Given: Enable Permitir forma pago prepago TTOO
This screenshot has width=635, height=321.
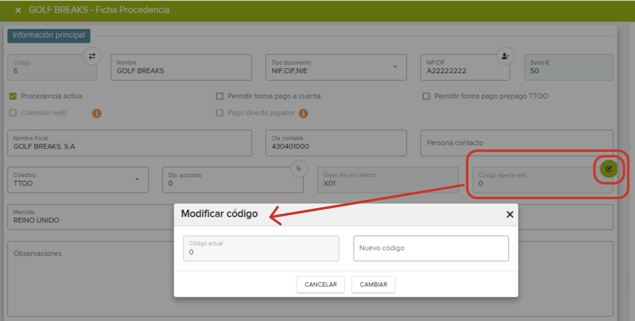Looking at the screenshot, I should coord(426,96).
